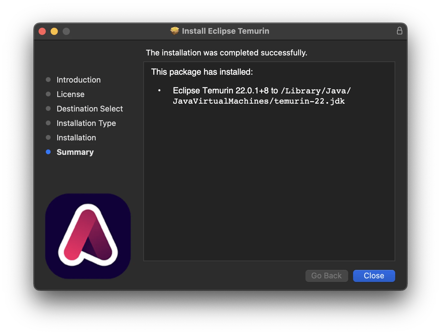The image size is (441, 335).
Task: Minimize the installer with the yellow button
Action: coord(54,31)
